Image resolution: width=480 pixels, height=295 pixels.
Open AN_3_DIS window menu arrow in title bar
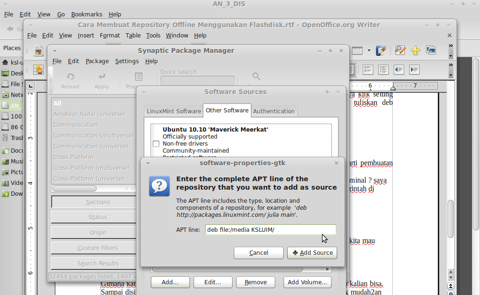(x=6, y=4)
